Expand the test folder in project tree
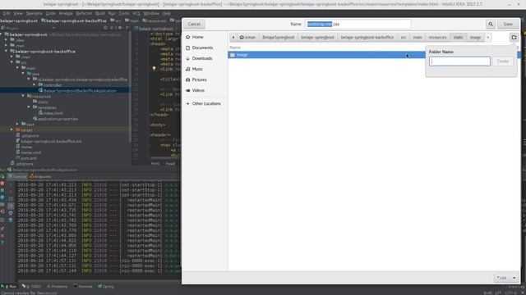Image resolution: width=526 pixels, height=295 pixels. 17,124
